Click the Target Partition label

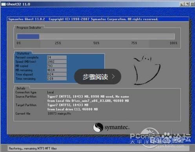pos(26,105)
